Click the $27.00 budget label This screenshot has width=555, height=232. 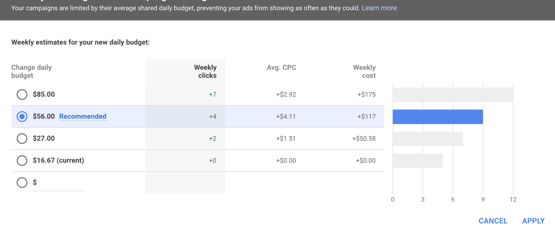tap(44, 138)
